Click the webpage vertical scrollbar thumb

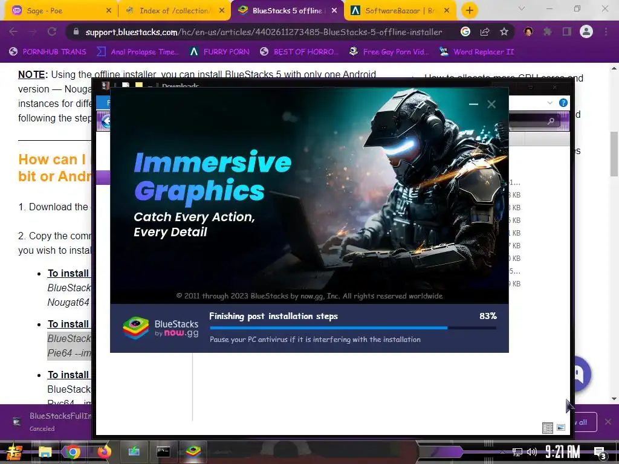coord(614,154)
